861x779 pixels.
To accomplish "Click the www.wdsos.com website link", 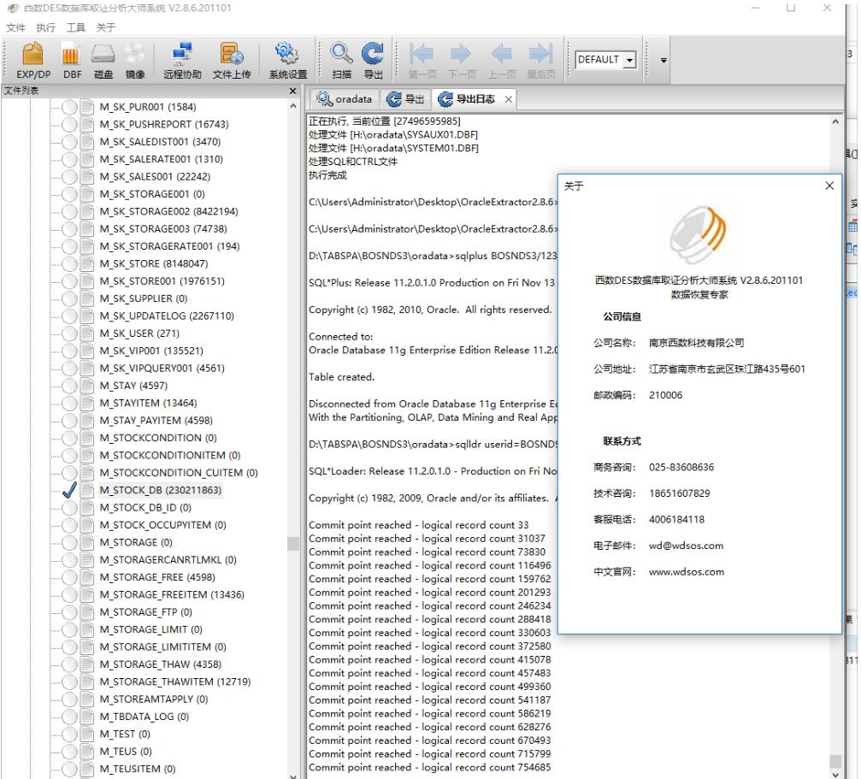I will click(687, 572).
